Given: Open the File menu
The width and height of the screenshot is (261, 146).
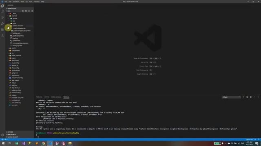Looking at the screenshot, I should pyautogui.click(x=6, y=2).
